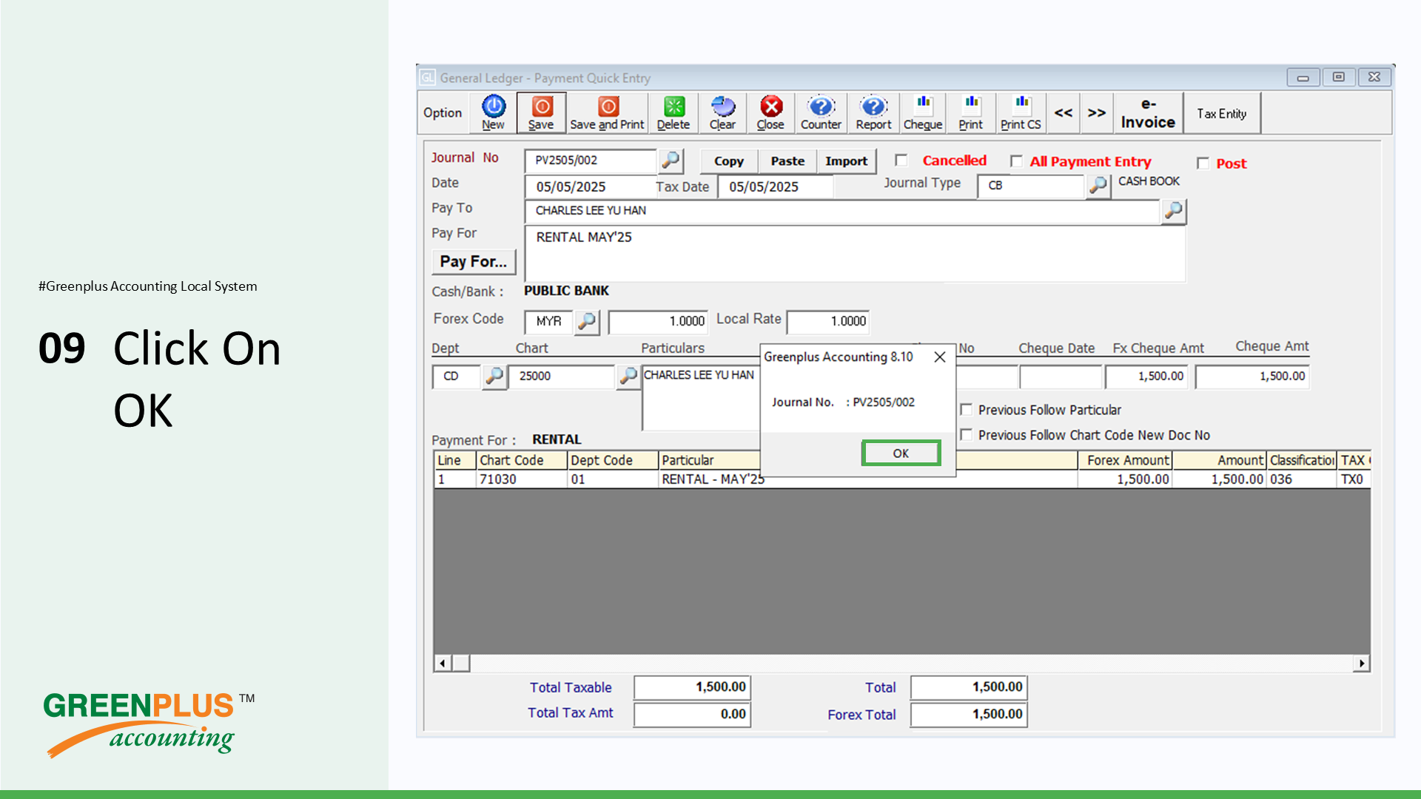Viewport: 1421px width, 799px height.
Task: Click the New toolbar icon
Action: click(494, 113)
